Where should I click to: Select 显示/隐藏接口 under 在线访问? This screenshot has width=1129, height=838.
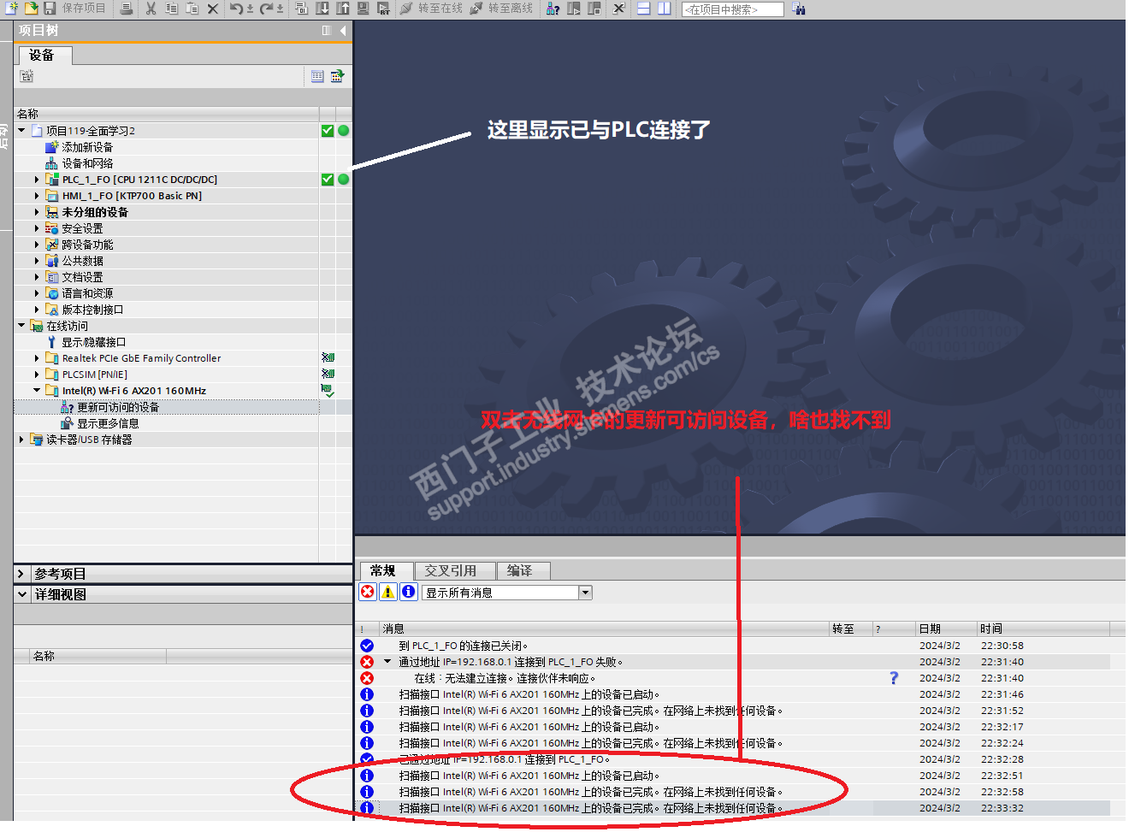click(x=93, y=342)
